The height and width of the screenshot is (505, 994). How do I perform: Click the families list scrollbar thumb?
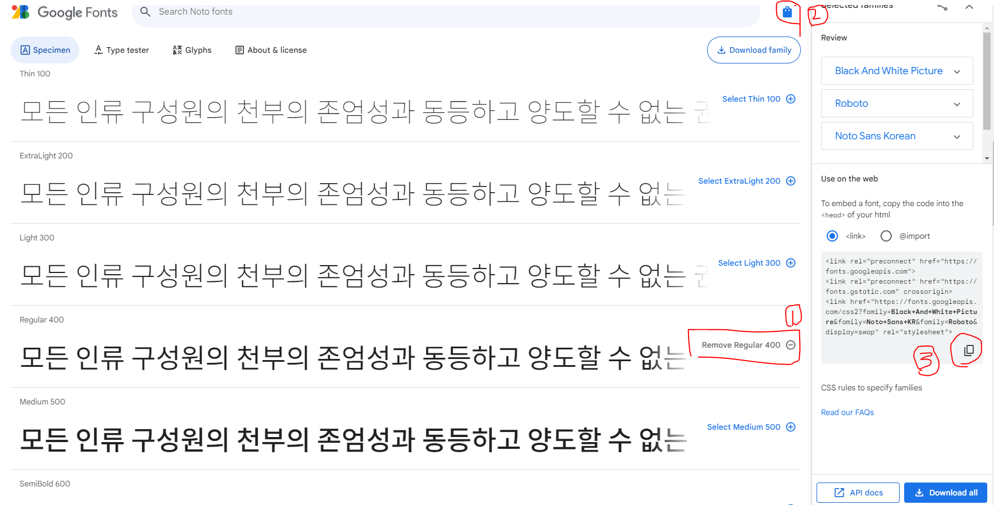pos(987,81)
